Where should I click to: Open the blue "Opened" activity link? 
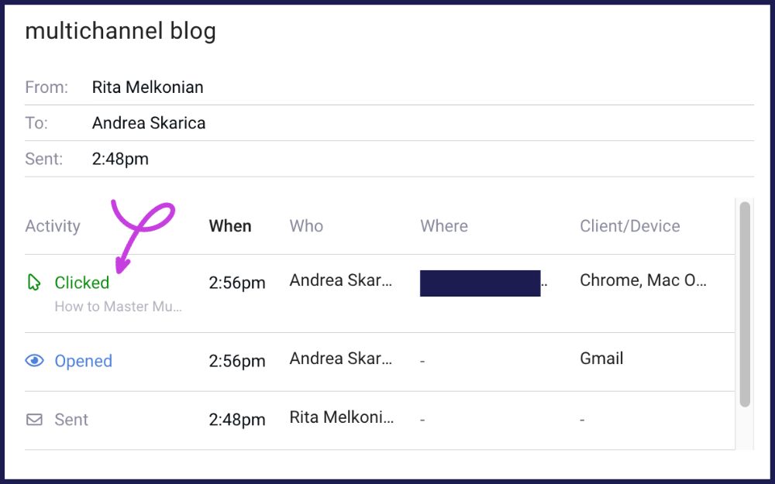(84, 361)
